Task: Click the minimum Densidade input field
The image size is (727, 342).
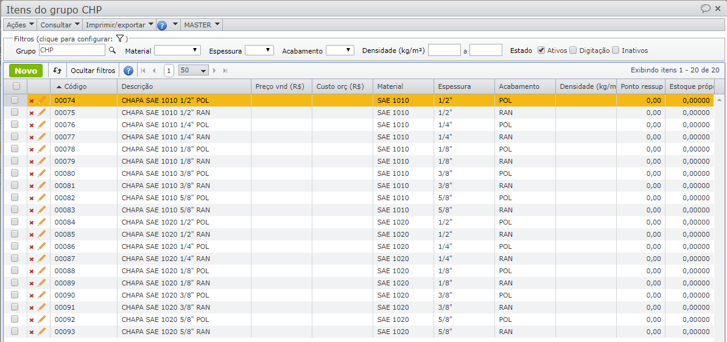Action: (444, 51)
